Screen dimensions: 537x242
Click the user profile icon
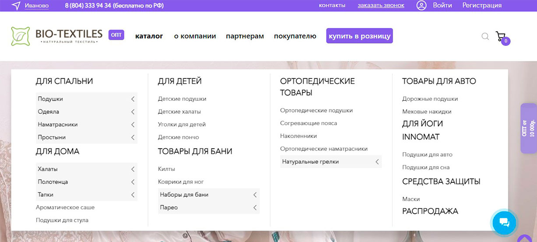(421, 6)
